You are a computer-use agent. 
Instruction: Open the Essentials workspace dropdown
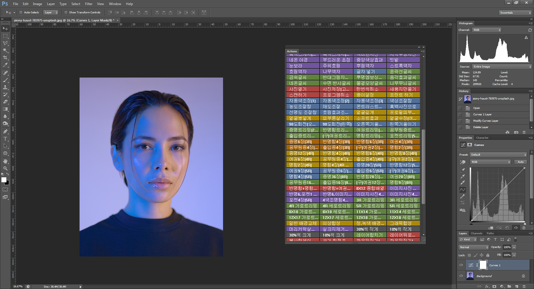515,13
